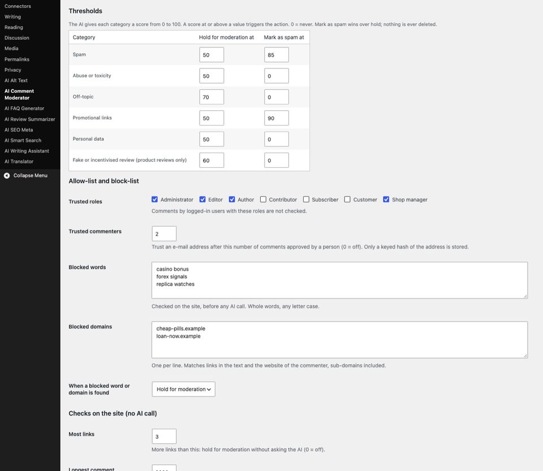Screen dimensions: 543x471
Task: Click Personal data spam threshold field
Action: click(277, 140)
